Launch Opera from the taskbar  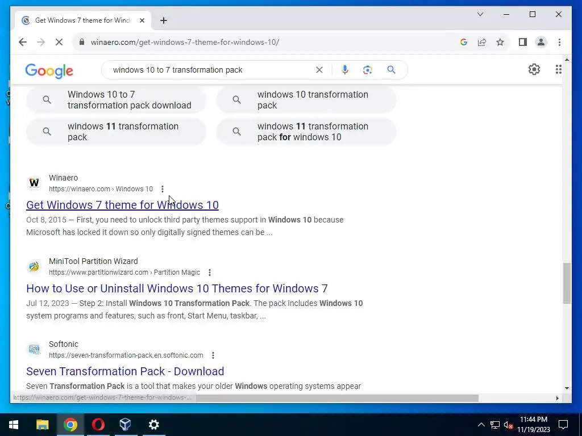[x=98, y=425]
